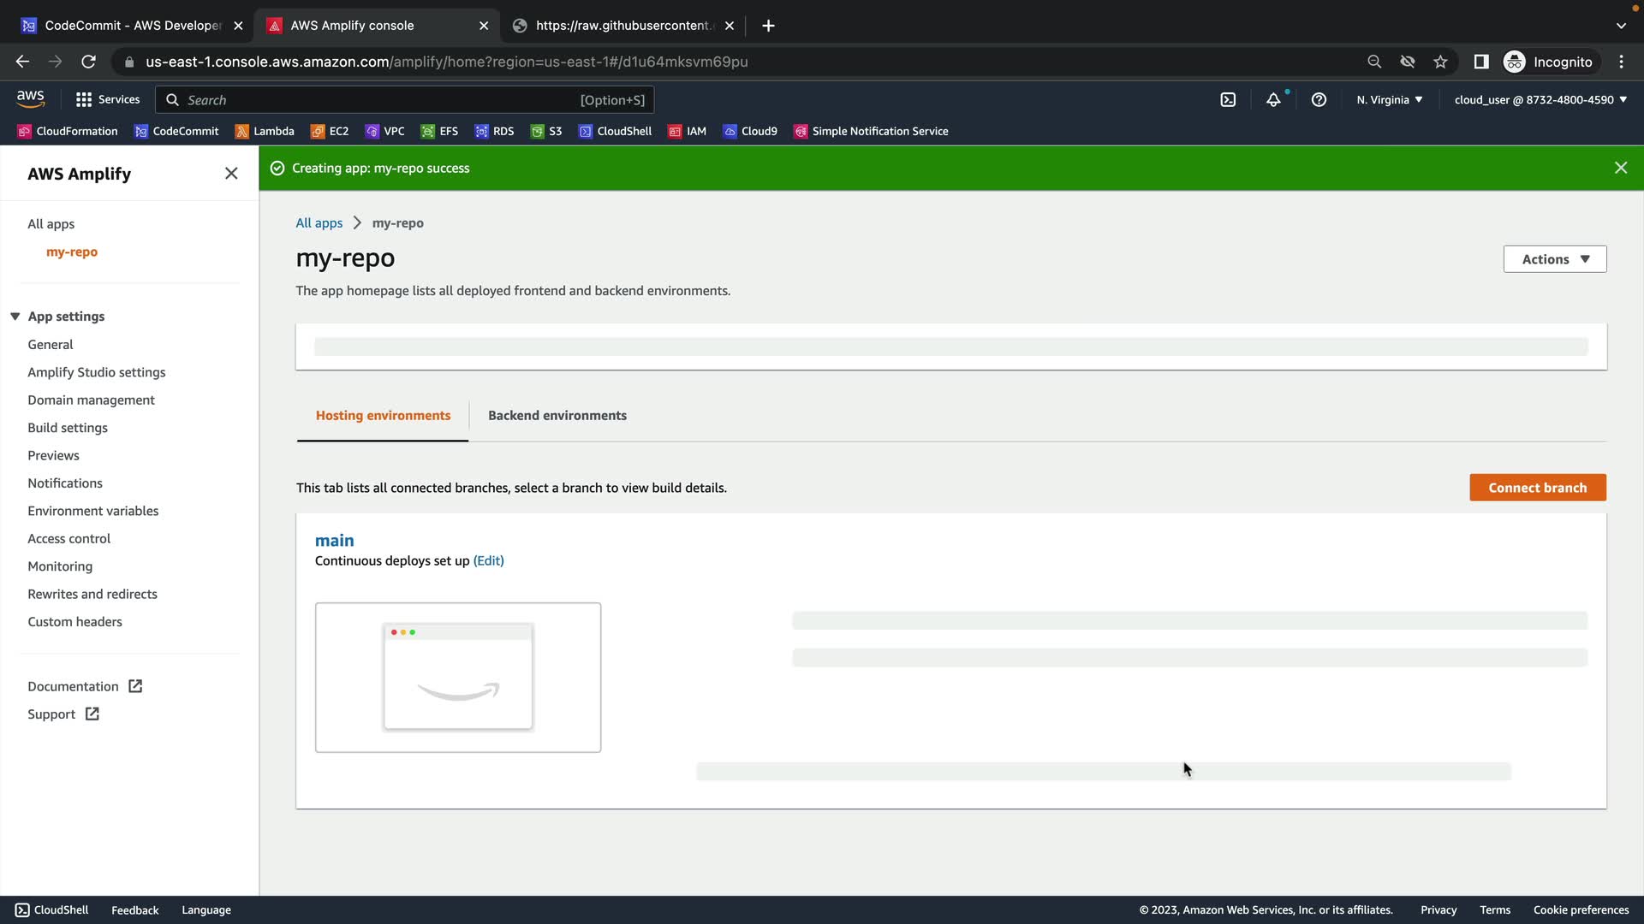Close the AWS Amplify sidebar panel
Viewport: 1644px width, 924px height.
click(x=231, y=174)
